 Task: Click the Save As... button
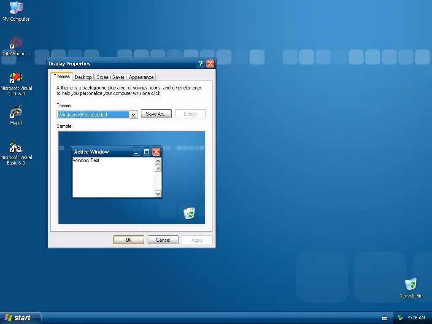coord(156,114)
